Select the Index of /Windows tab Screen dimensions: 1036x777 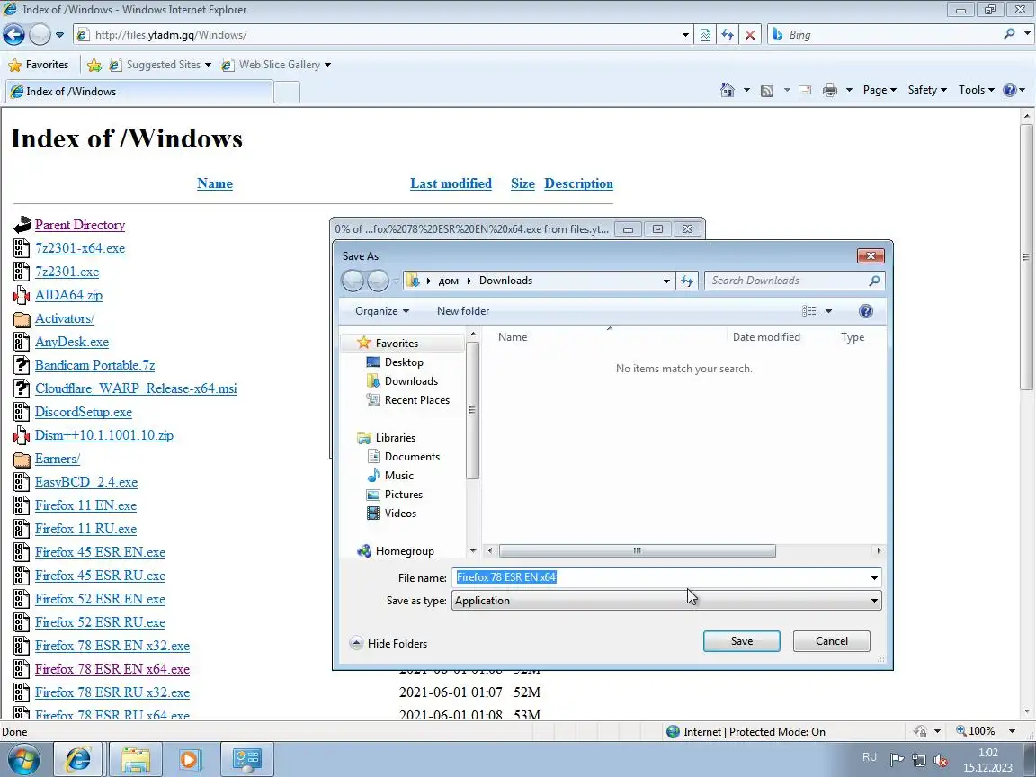pos(138,92)
